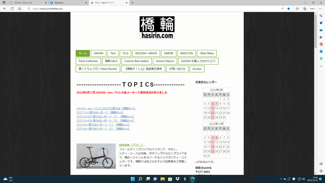Open the MOULTON menu item
The height and width of the screenshot is (183, 325).
(187, 53)
